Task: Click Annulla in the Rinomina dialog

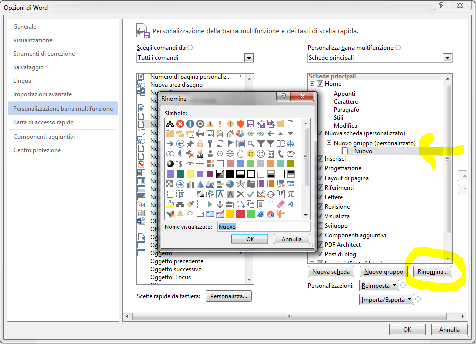Action: pyautogui.click(x=292, y=239)
